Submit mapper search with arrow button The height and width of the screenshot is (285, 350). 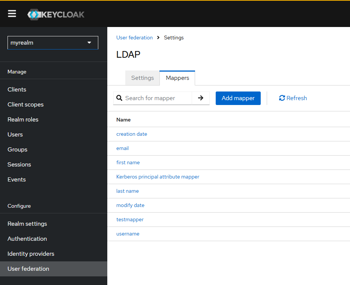(x=201, y=98)
